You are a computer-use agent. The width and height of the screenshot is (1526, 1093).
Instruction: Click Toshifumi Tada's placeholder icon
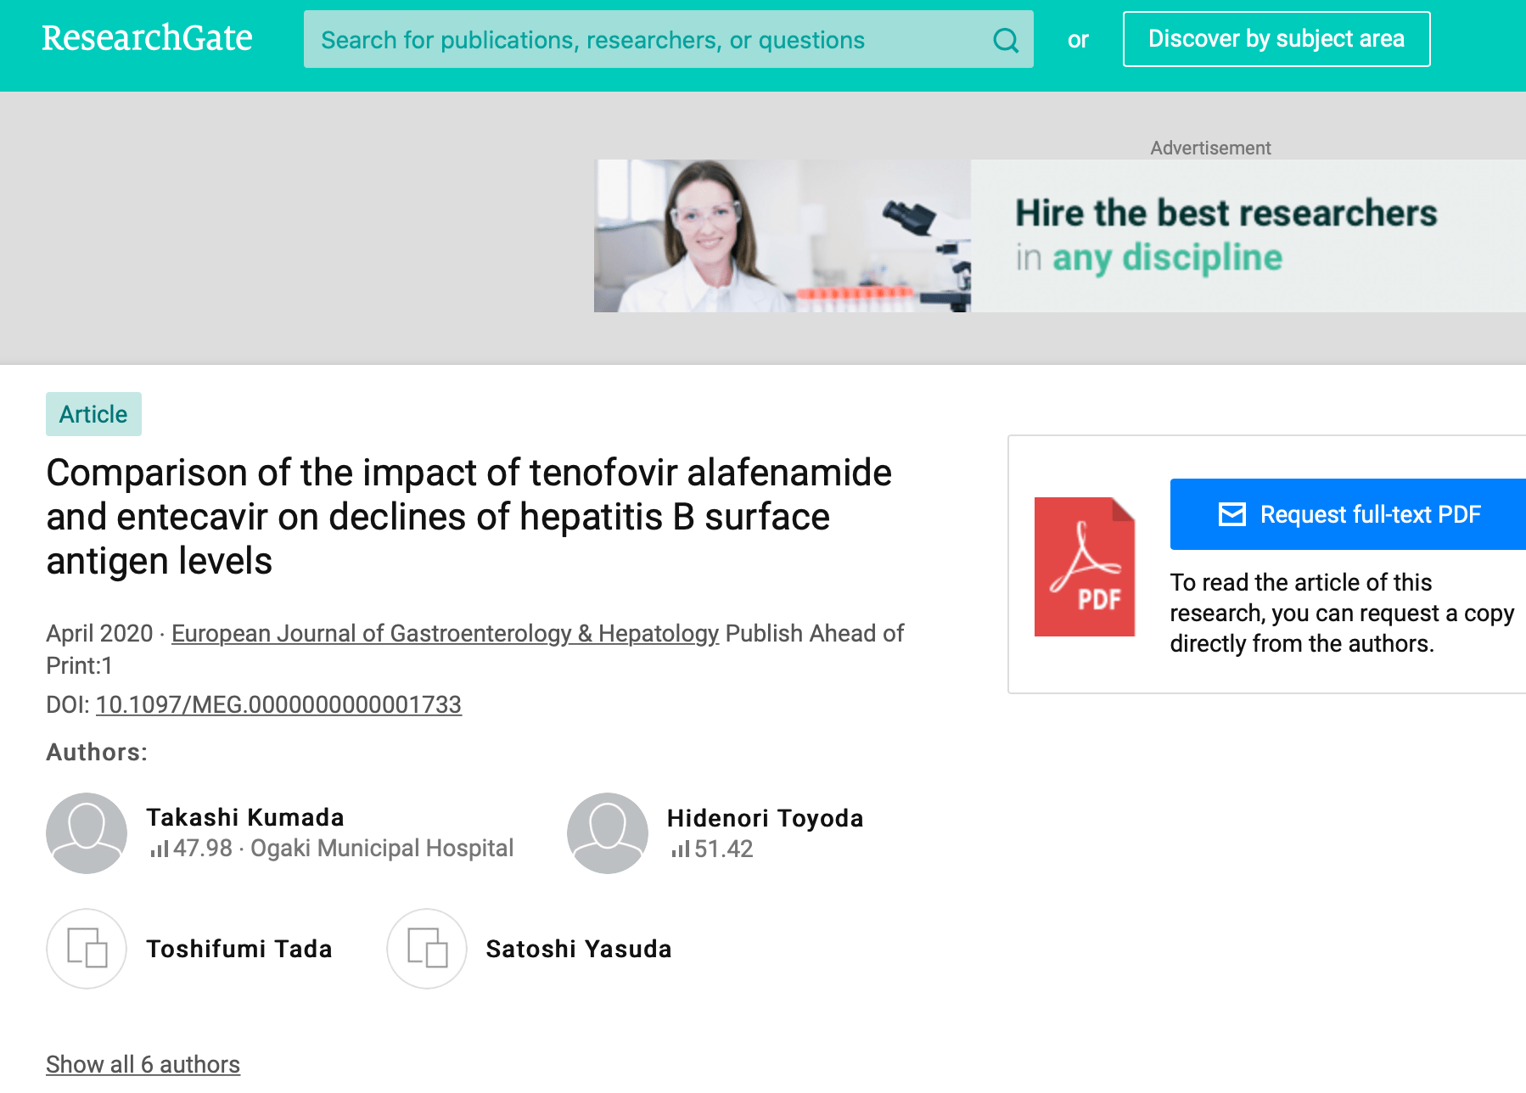point(87,949)
